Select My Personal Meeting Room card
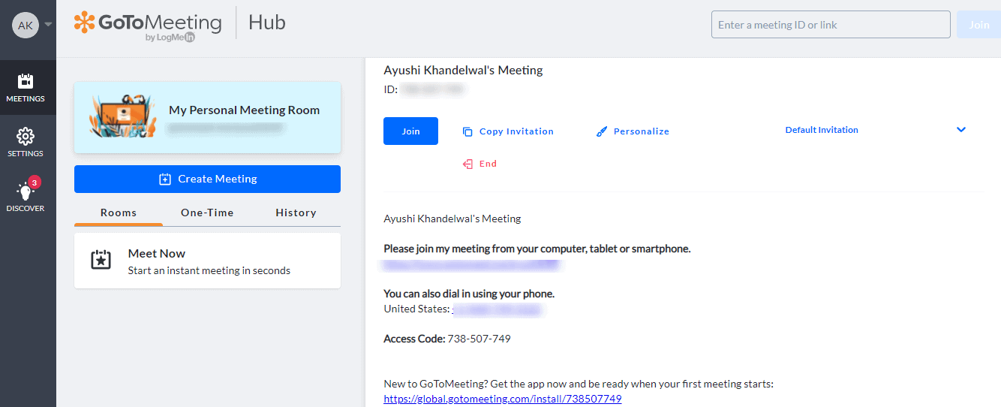This screenshot has width=1001, height=407. 207,118
